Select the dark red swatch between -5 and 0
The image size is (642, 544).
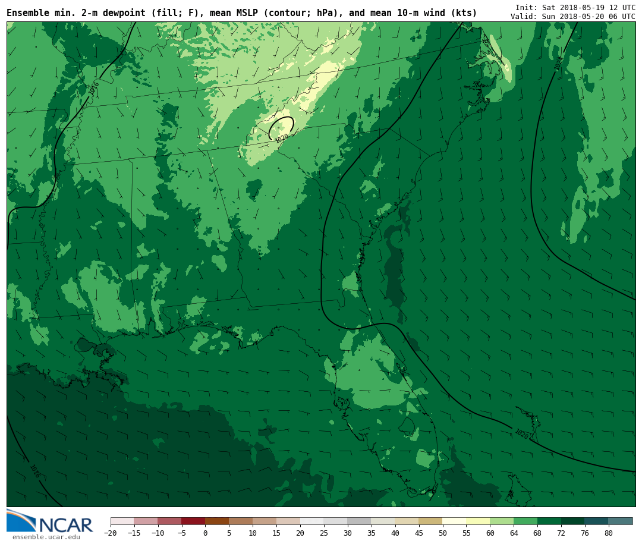coord(193,521)
